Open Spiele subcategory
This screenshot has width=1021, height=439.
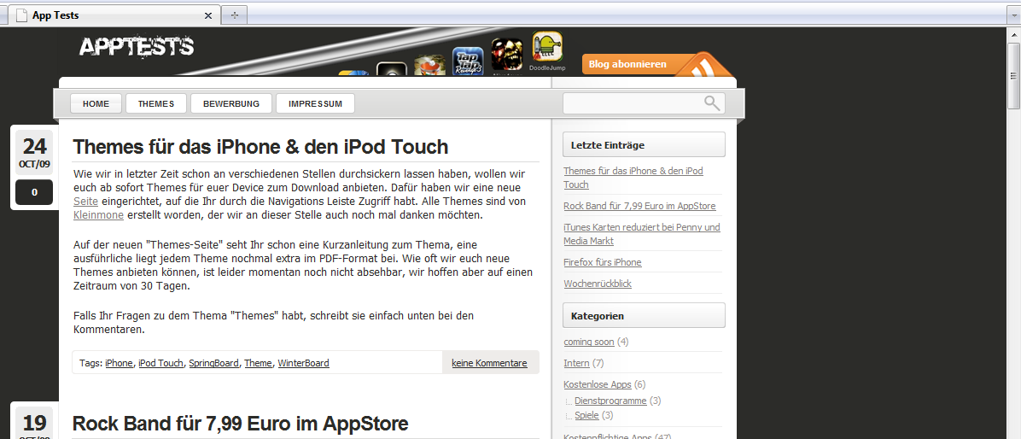point(586,415)
